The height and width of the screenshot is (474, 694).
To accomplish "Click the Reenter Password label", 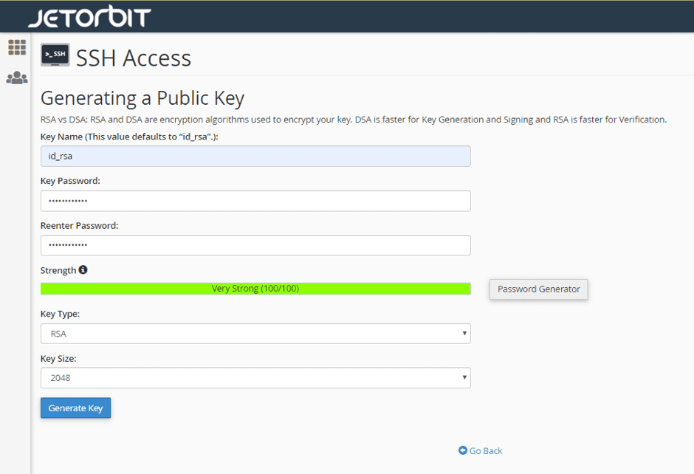I will (79, 226).
